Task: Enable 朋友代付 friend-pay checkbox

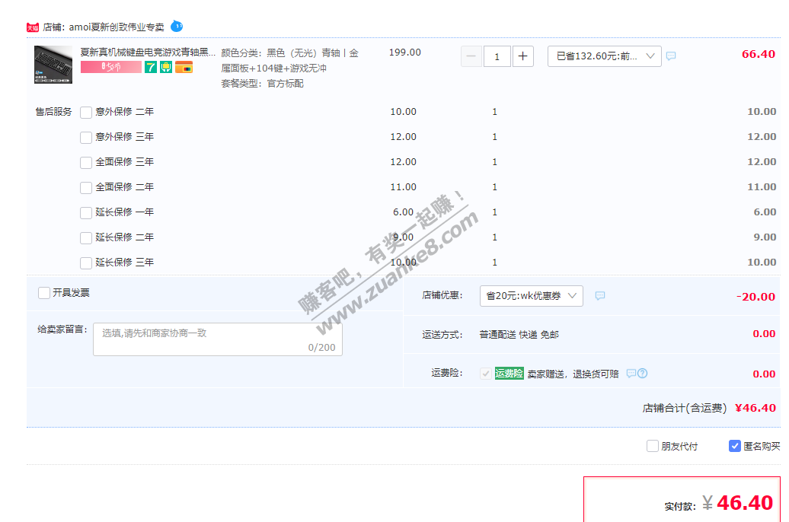Action: click(x=653, y=447)
